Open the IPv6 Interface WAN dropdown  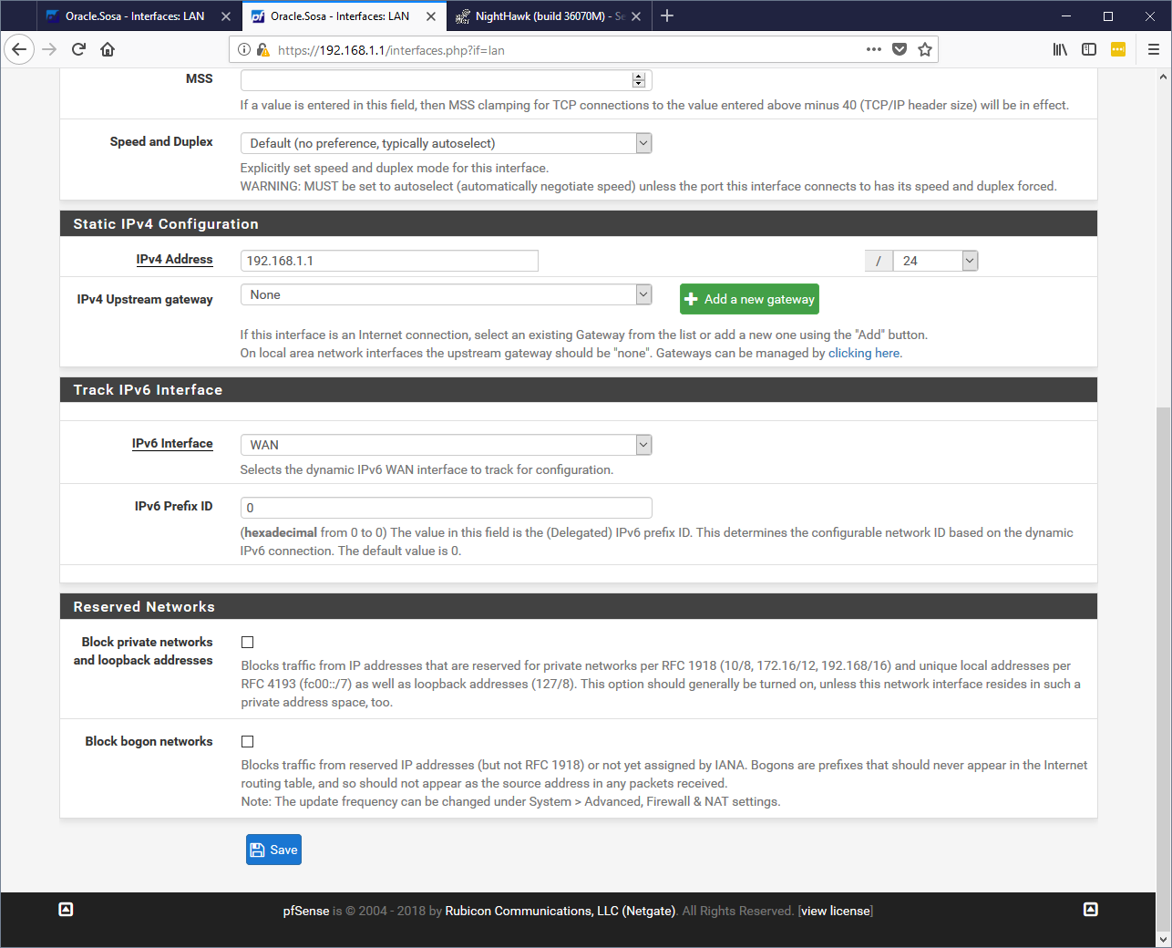tap(446, 445)
